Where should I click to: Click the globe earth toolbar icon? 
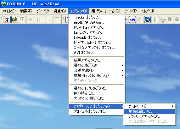click(147, 20)
